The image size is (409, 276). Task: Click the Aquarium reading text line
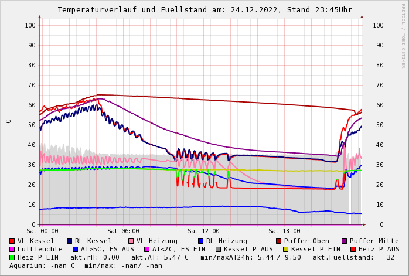tap(86, 265)
